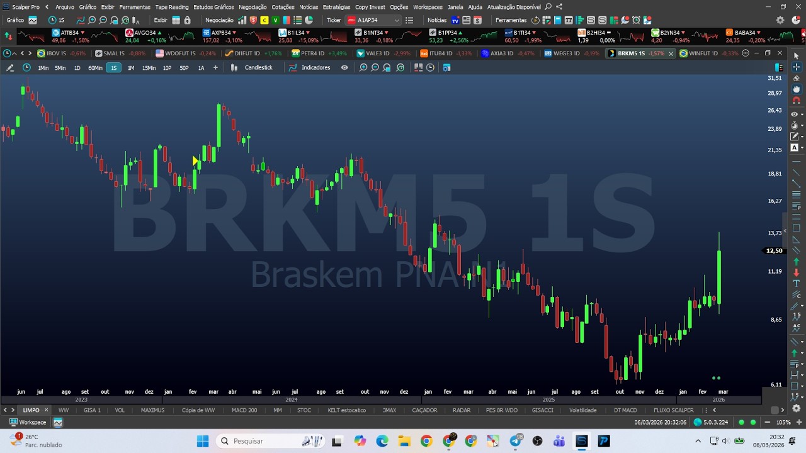Select the green up arrow marker tool
The width and height of the screenshot is (806, 453).
(x=796, y=261)
